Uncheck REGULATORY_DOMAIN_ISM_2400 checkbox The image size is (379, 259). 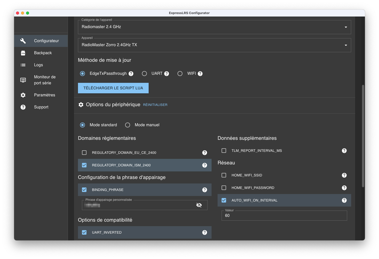(84, 165)
